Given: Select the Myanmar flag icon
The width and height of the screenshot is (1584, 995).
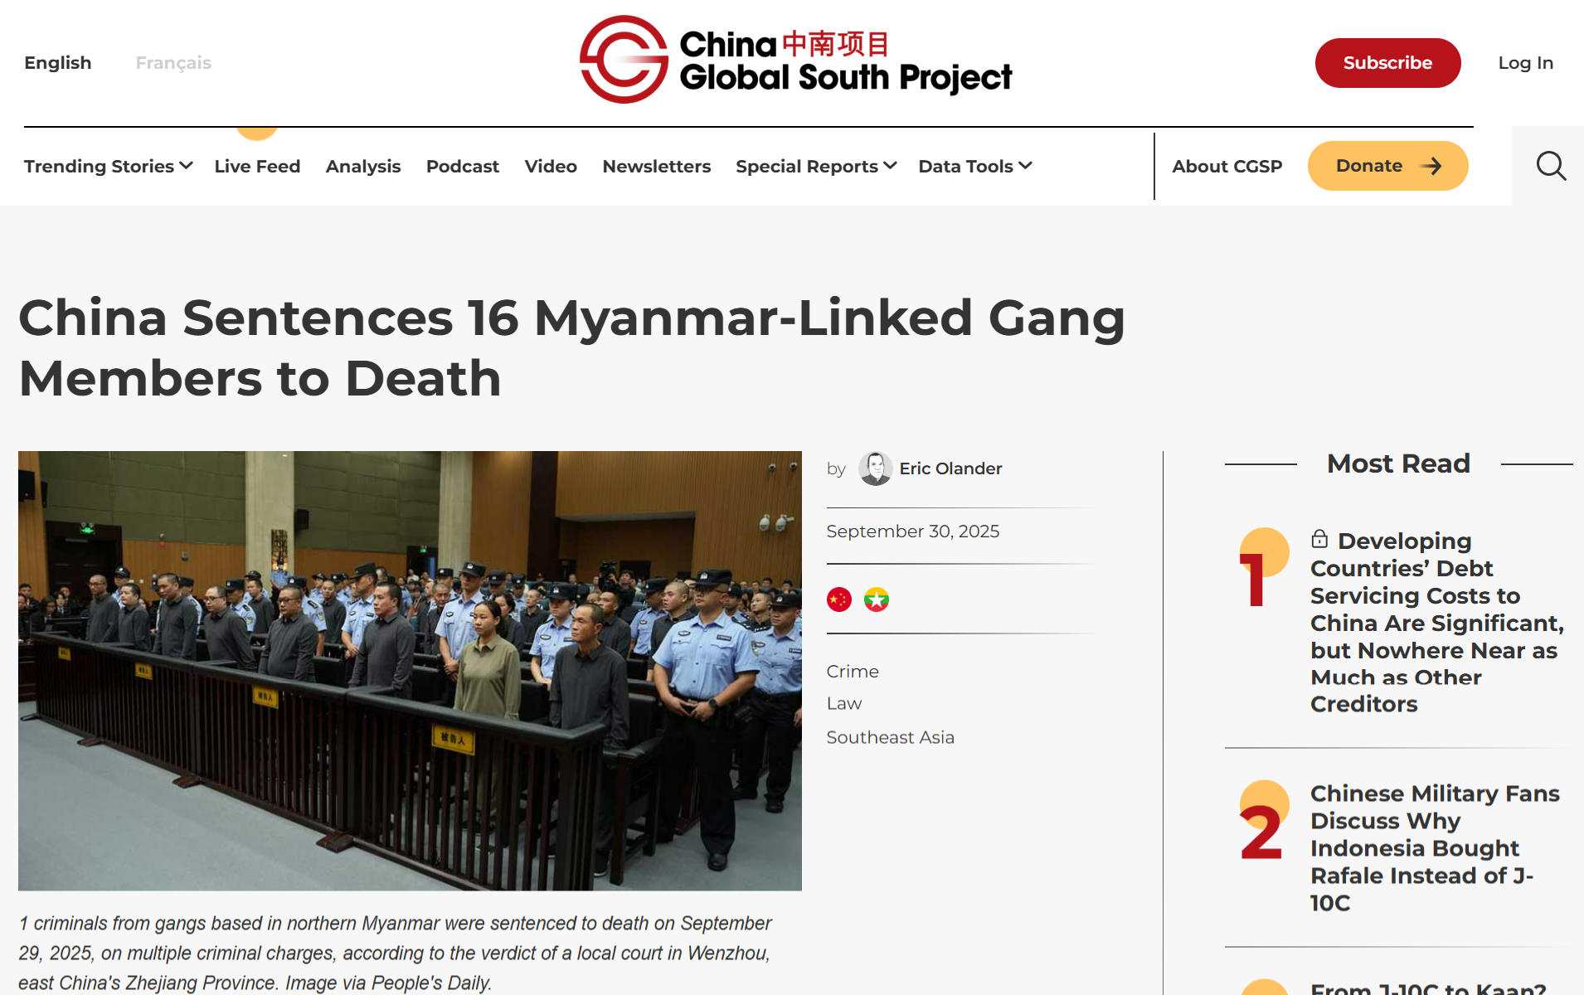Looking at the screenshot, I should pos(877,599).
